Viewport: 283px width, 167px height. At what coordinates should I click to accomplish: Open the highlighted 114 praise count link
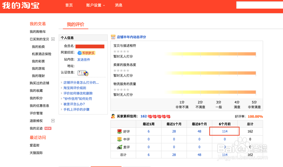[224, 131]
